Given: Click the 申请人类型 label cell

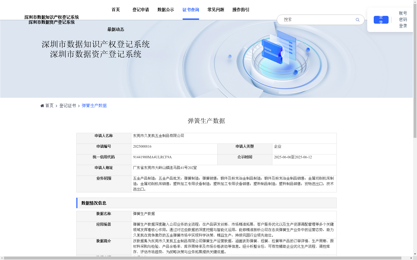Looking at the screenshot, I should click(x=245, y=149).
